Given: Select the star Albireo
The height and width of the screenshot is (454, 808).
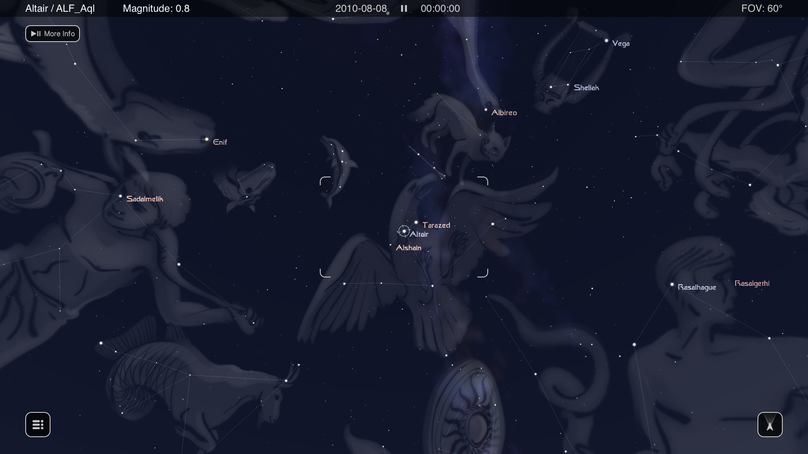Looking at the screenshot, I should point(486,110).
